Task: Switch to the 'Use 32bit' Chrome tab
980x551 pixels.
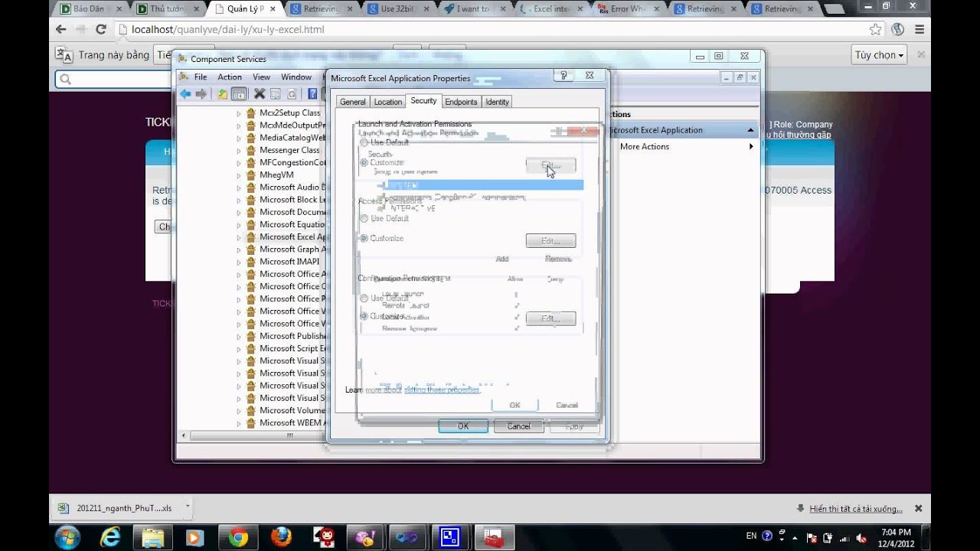Action: point(398,9)
